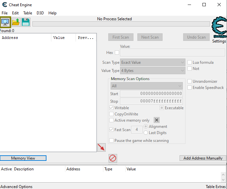Viewport: 227px width, 189px height.
Task: Click the red arrow add-to-list icon
Action: coord(101,147)
